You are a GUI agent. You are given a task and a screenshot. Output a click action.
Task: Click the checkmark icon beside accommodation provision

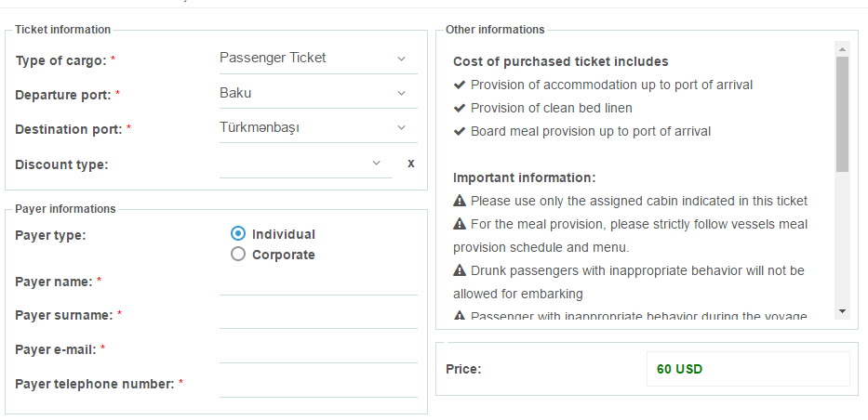click(x=459, y=85)
